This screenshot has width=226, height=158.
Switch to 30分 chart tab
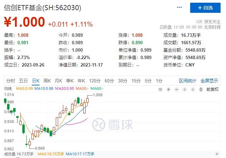click(123, 81)
